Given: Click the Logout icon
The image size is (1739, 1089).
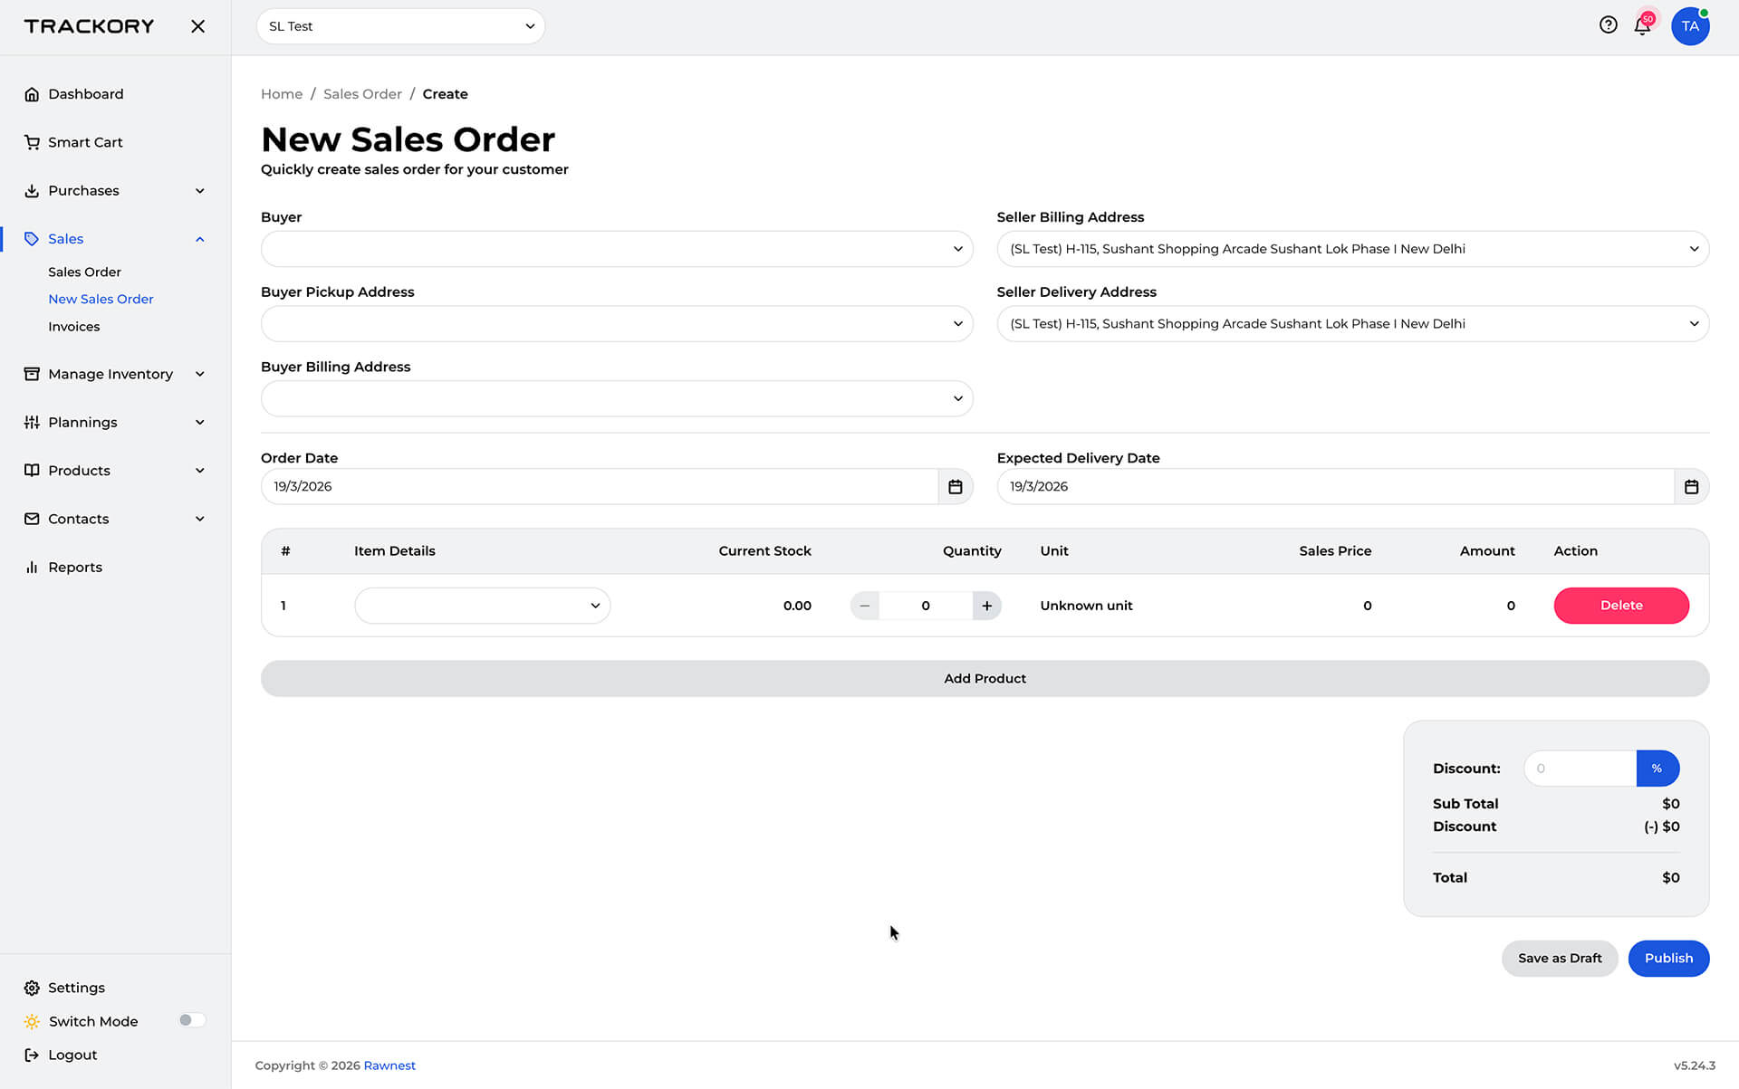Looking at the screenshot, I should 32,1055.
